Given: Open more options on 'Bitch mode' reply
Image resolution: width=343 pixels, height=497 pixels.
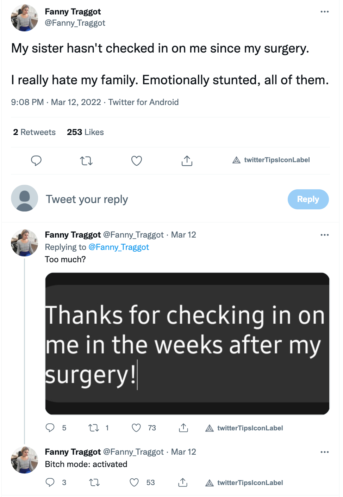Looking at the screenshot, I should click(x=325, y=452).
